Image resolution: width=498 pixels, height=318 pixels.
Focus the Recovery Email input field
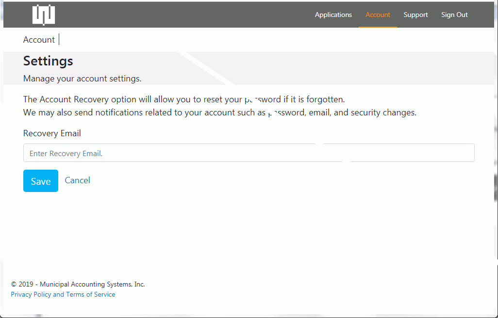point(249,153)
